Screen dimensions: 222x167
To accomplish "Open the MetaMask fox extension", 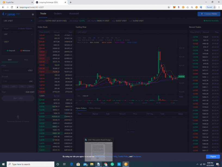I will tap(174, 7).
